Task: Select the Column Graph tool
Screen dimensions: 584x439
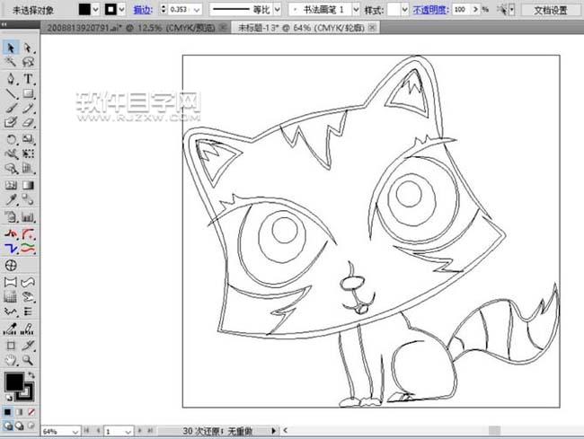Action: click(x=28, y=217)
